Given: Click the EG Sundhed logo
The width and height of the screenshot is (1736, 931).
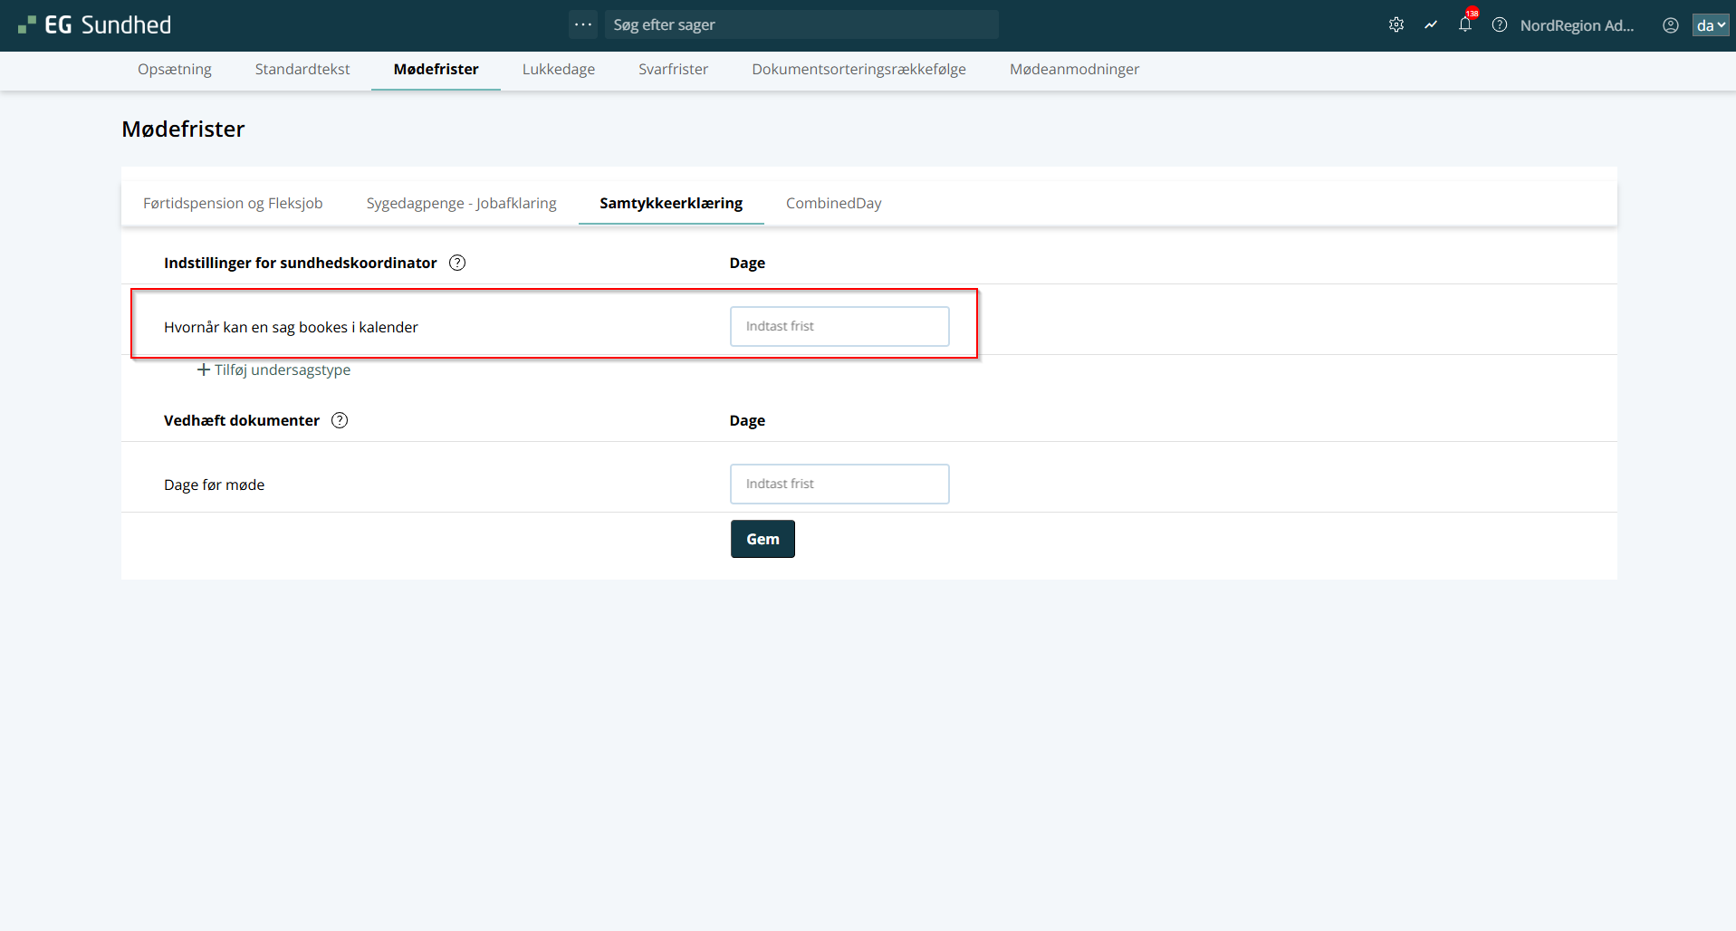Looking at the screenshot, I should [95, 25].
